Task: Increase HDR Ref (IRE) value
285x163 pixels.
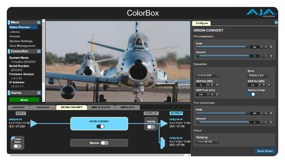Action: pyautogui.click(x=212, y=85)
